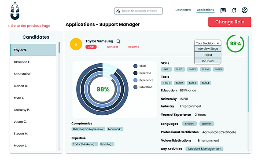Click the IUPUI university value

tap(184, 99)
